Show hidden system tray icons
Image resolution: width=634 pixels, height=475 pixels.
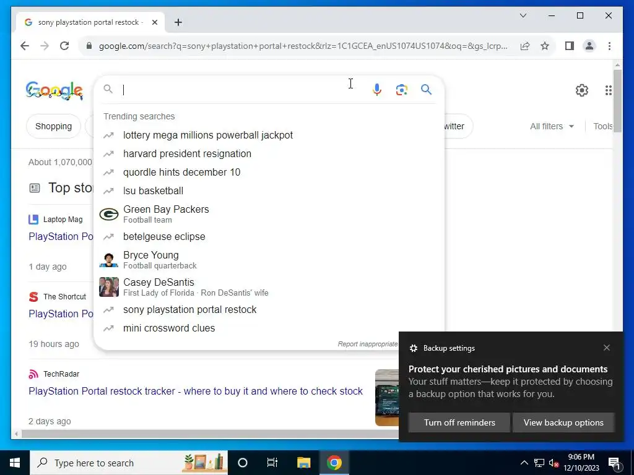(x=524, y=463)
